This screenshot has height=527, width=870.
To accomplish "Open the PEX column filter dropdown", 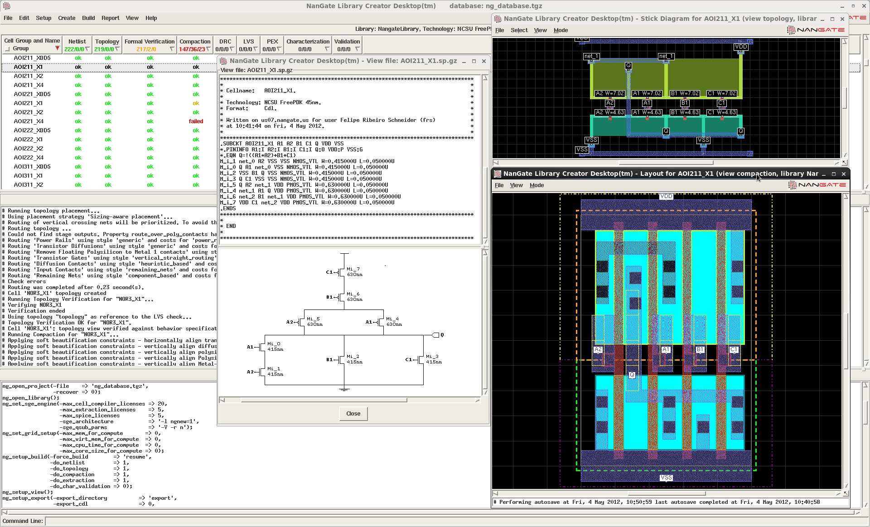I will pos(279,49).
